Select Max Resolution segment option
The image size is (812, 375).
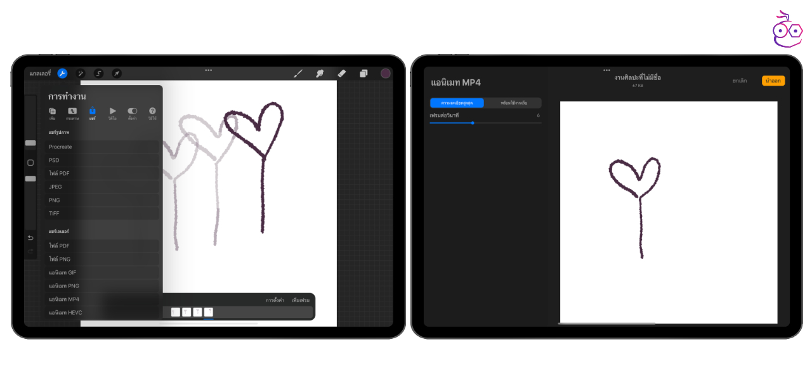(x=457, y=103)
